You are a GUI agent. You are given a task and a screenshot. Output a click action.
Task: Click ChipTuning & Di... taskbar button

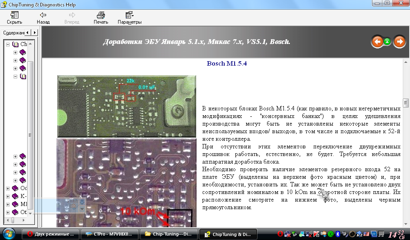click(228, 234)
